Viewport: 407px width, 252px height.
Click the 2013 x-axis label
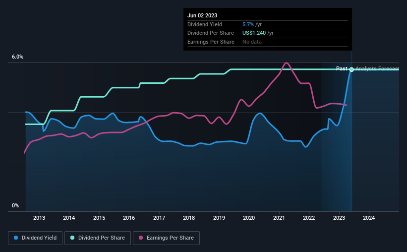tap(39, 218)
